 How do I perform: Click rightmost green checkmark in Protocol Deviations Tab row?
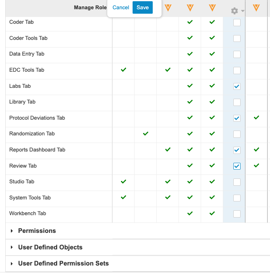pos(257,118)
